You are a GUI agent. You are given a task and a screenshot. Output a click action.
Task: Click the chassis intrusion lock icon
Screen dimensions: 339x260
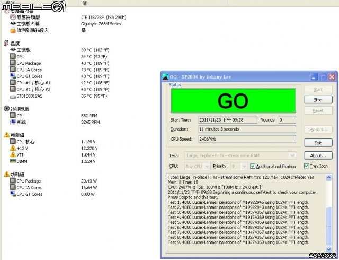[13, 30]
